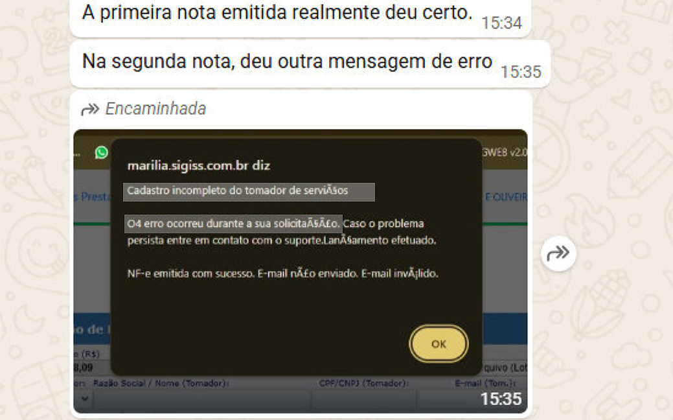Click the OK button in the dialog
Viewport: 673px width, 420px height.
pyautogui.click(x=439, y=344)
